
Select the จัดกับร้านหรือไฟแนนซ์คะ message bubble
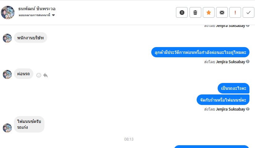223,100
